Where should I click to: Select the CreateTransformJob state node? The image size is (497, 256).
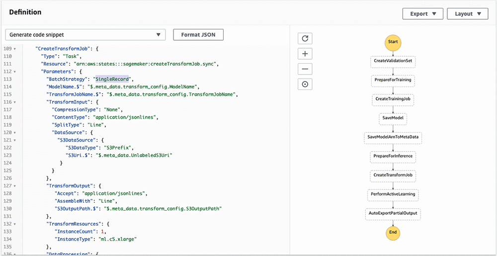pyautogui.click(x=393, y=175)
